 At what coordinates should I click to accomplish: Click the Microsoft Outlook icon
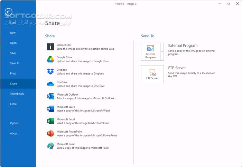pos(50,96)
